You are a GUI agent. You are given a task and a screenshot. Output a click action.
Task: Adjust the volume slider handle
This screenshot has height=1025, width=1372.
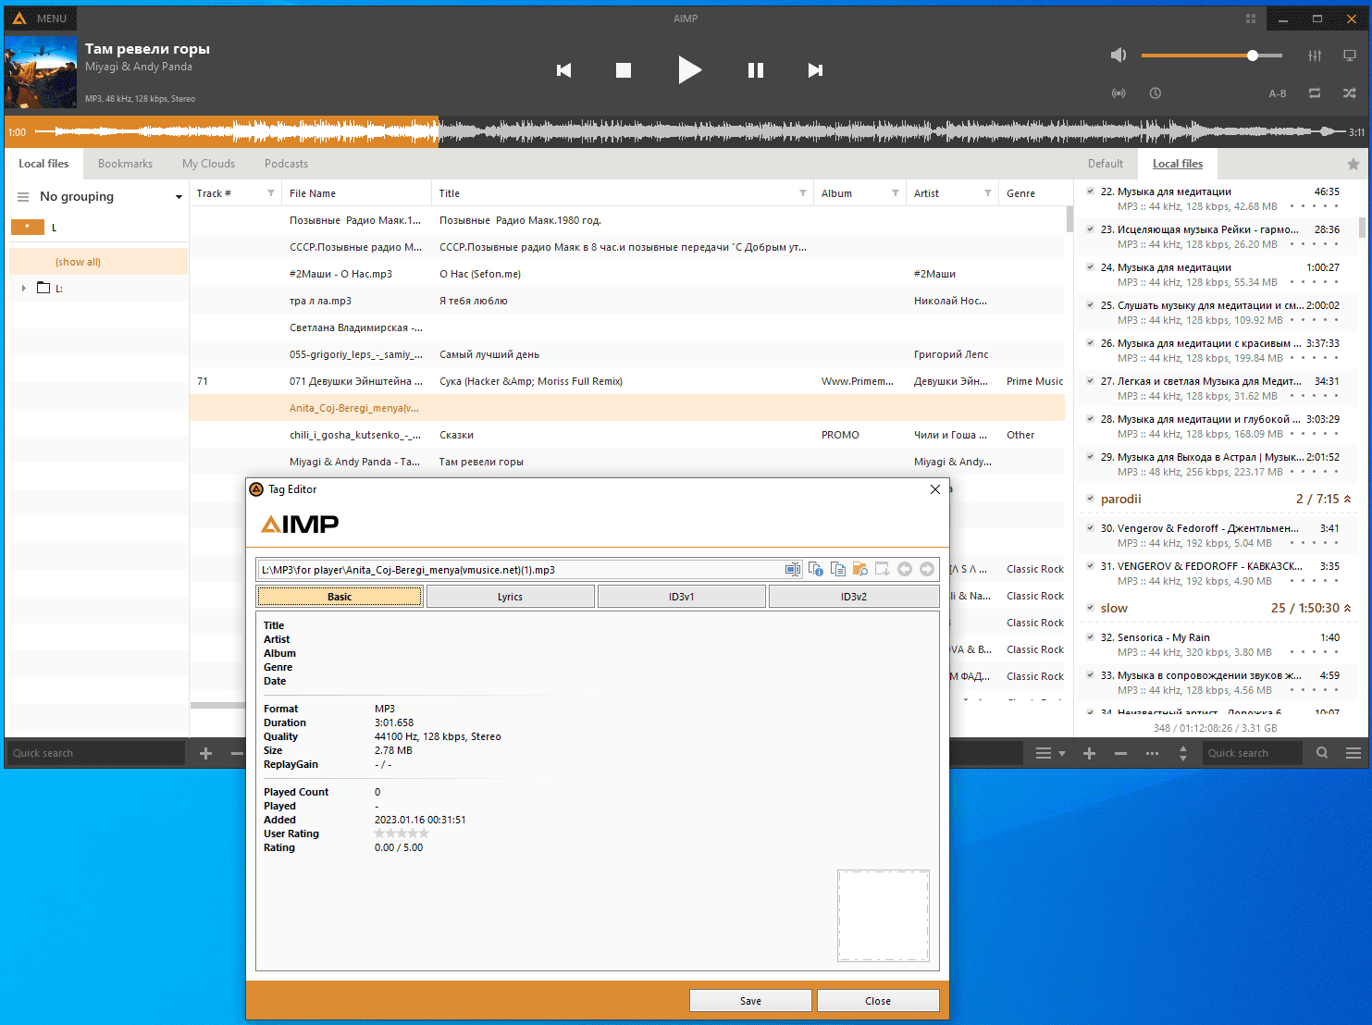tap(1253, 56)
